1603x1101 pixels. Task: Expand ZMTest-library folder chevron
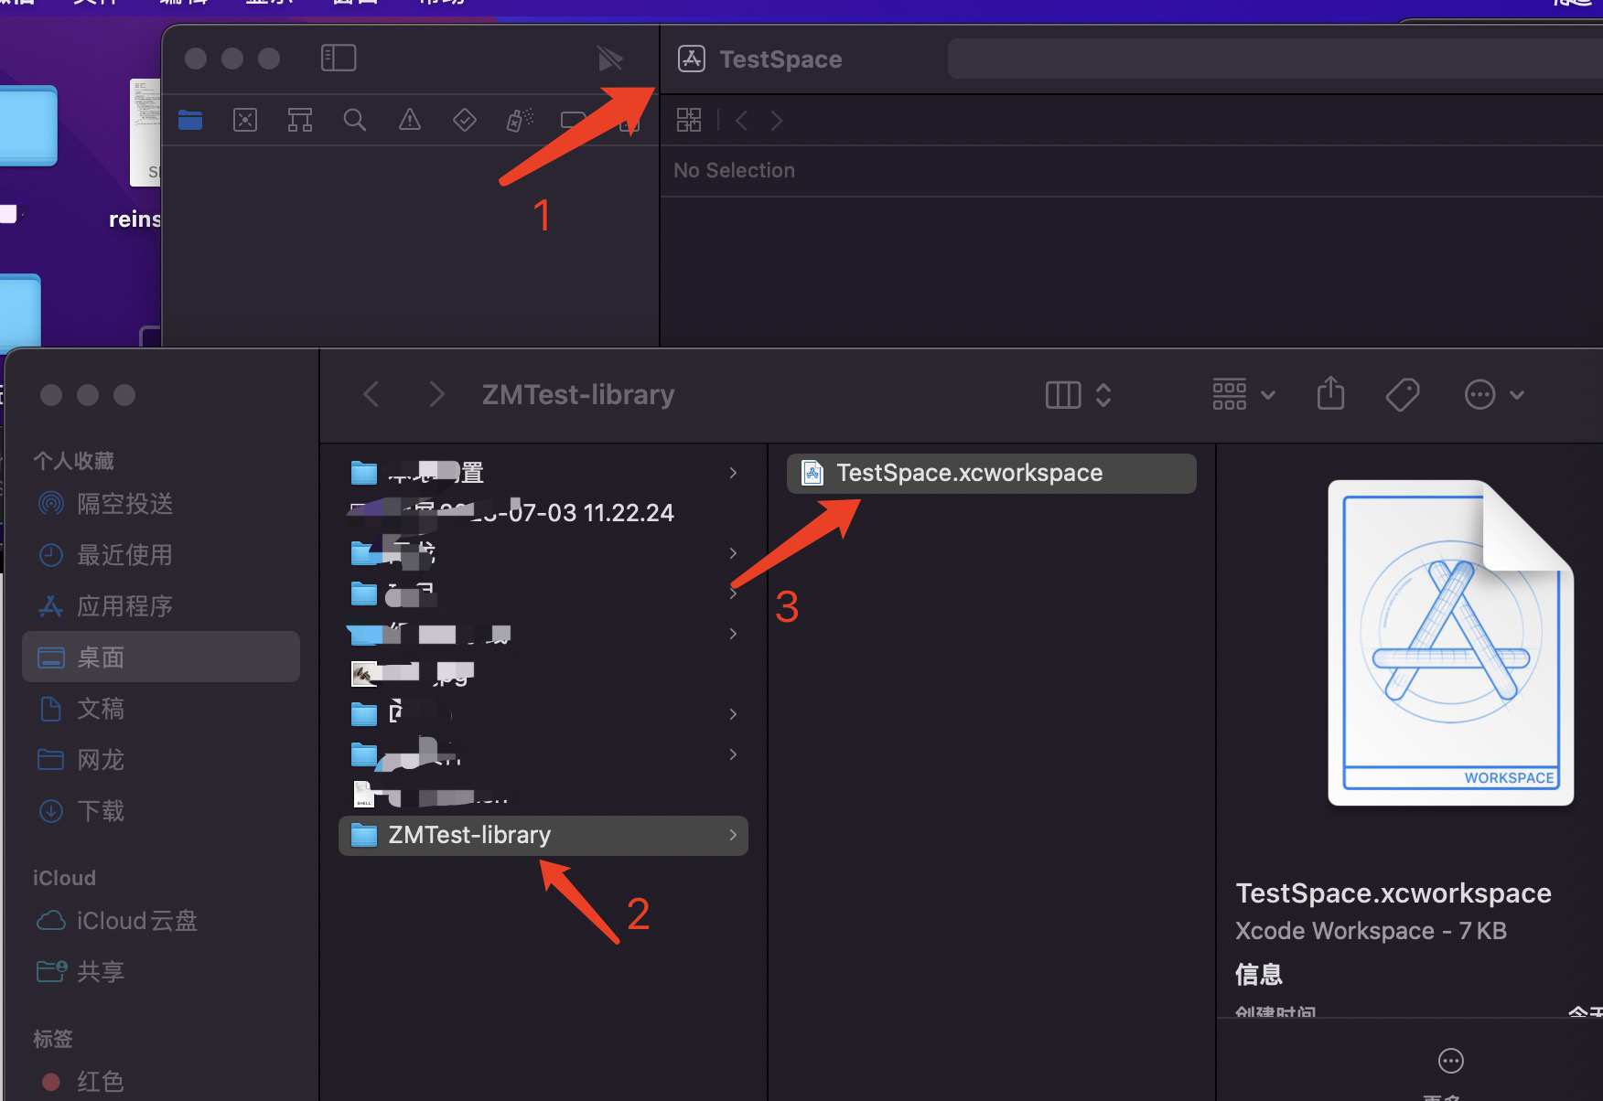click(x=733, y=835)
